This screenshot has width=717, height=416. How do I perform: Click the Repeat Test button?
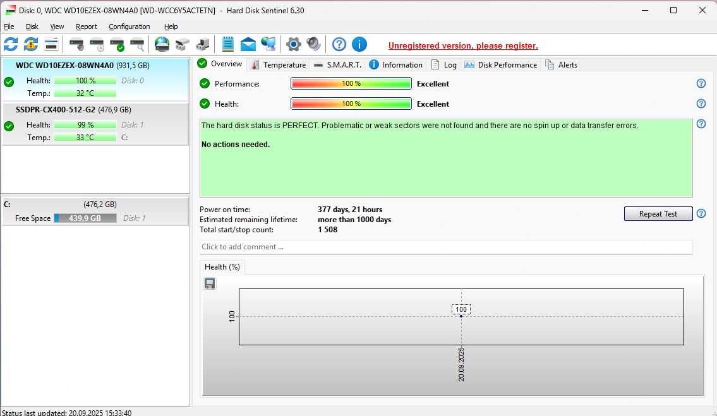pos(658,213)
